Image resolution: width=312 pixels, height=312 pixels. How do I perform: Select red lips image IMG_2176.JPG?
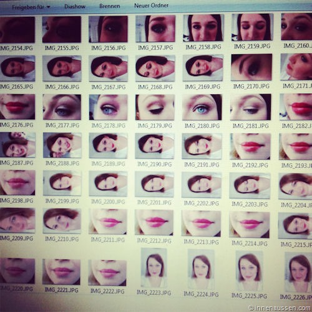coord(17,107)
